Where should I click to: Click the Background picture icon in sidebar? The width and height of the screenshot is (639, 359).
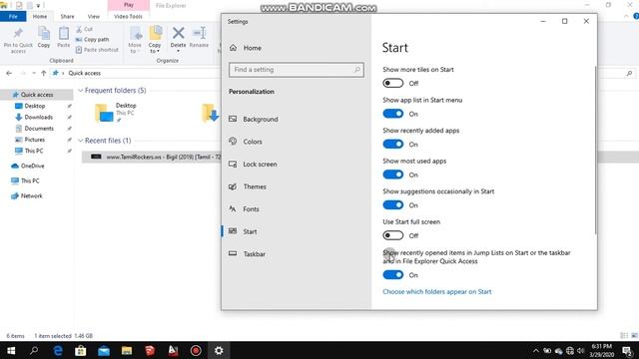233,119
